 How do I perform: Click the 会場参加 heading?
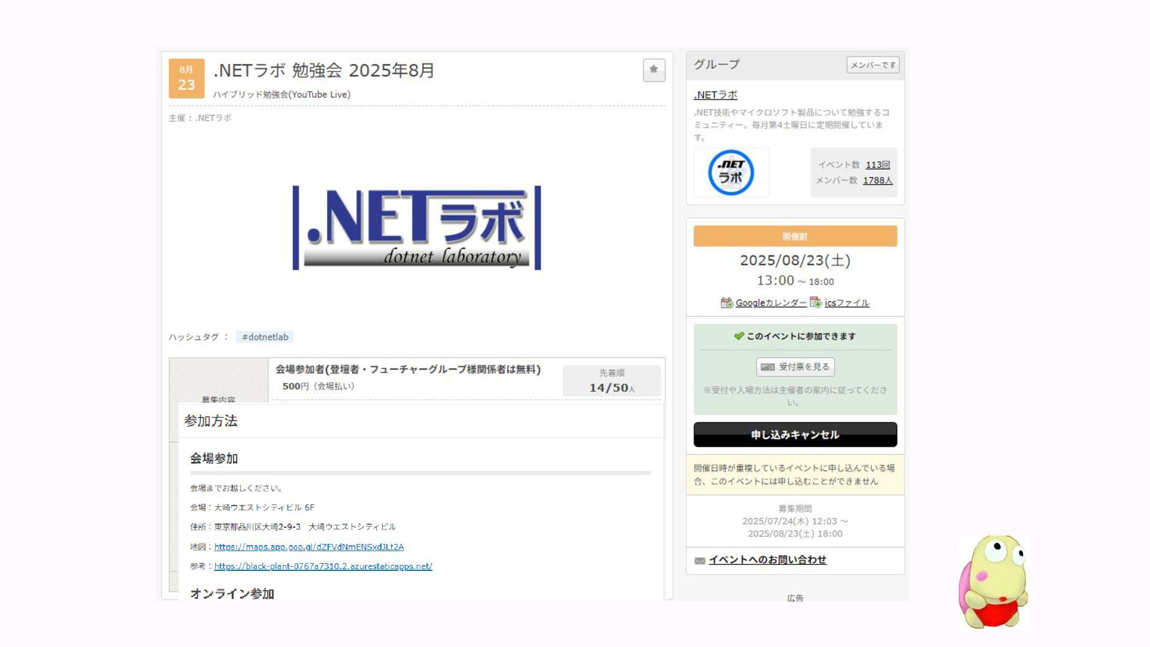[214, 458]
